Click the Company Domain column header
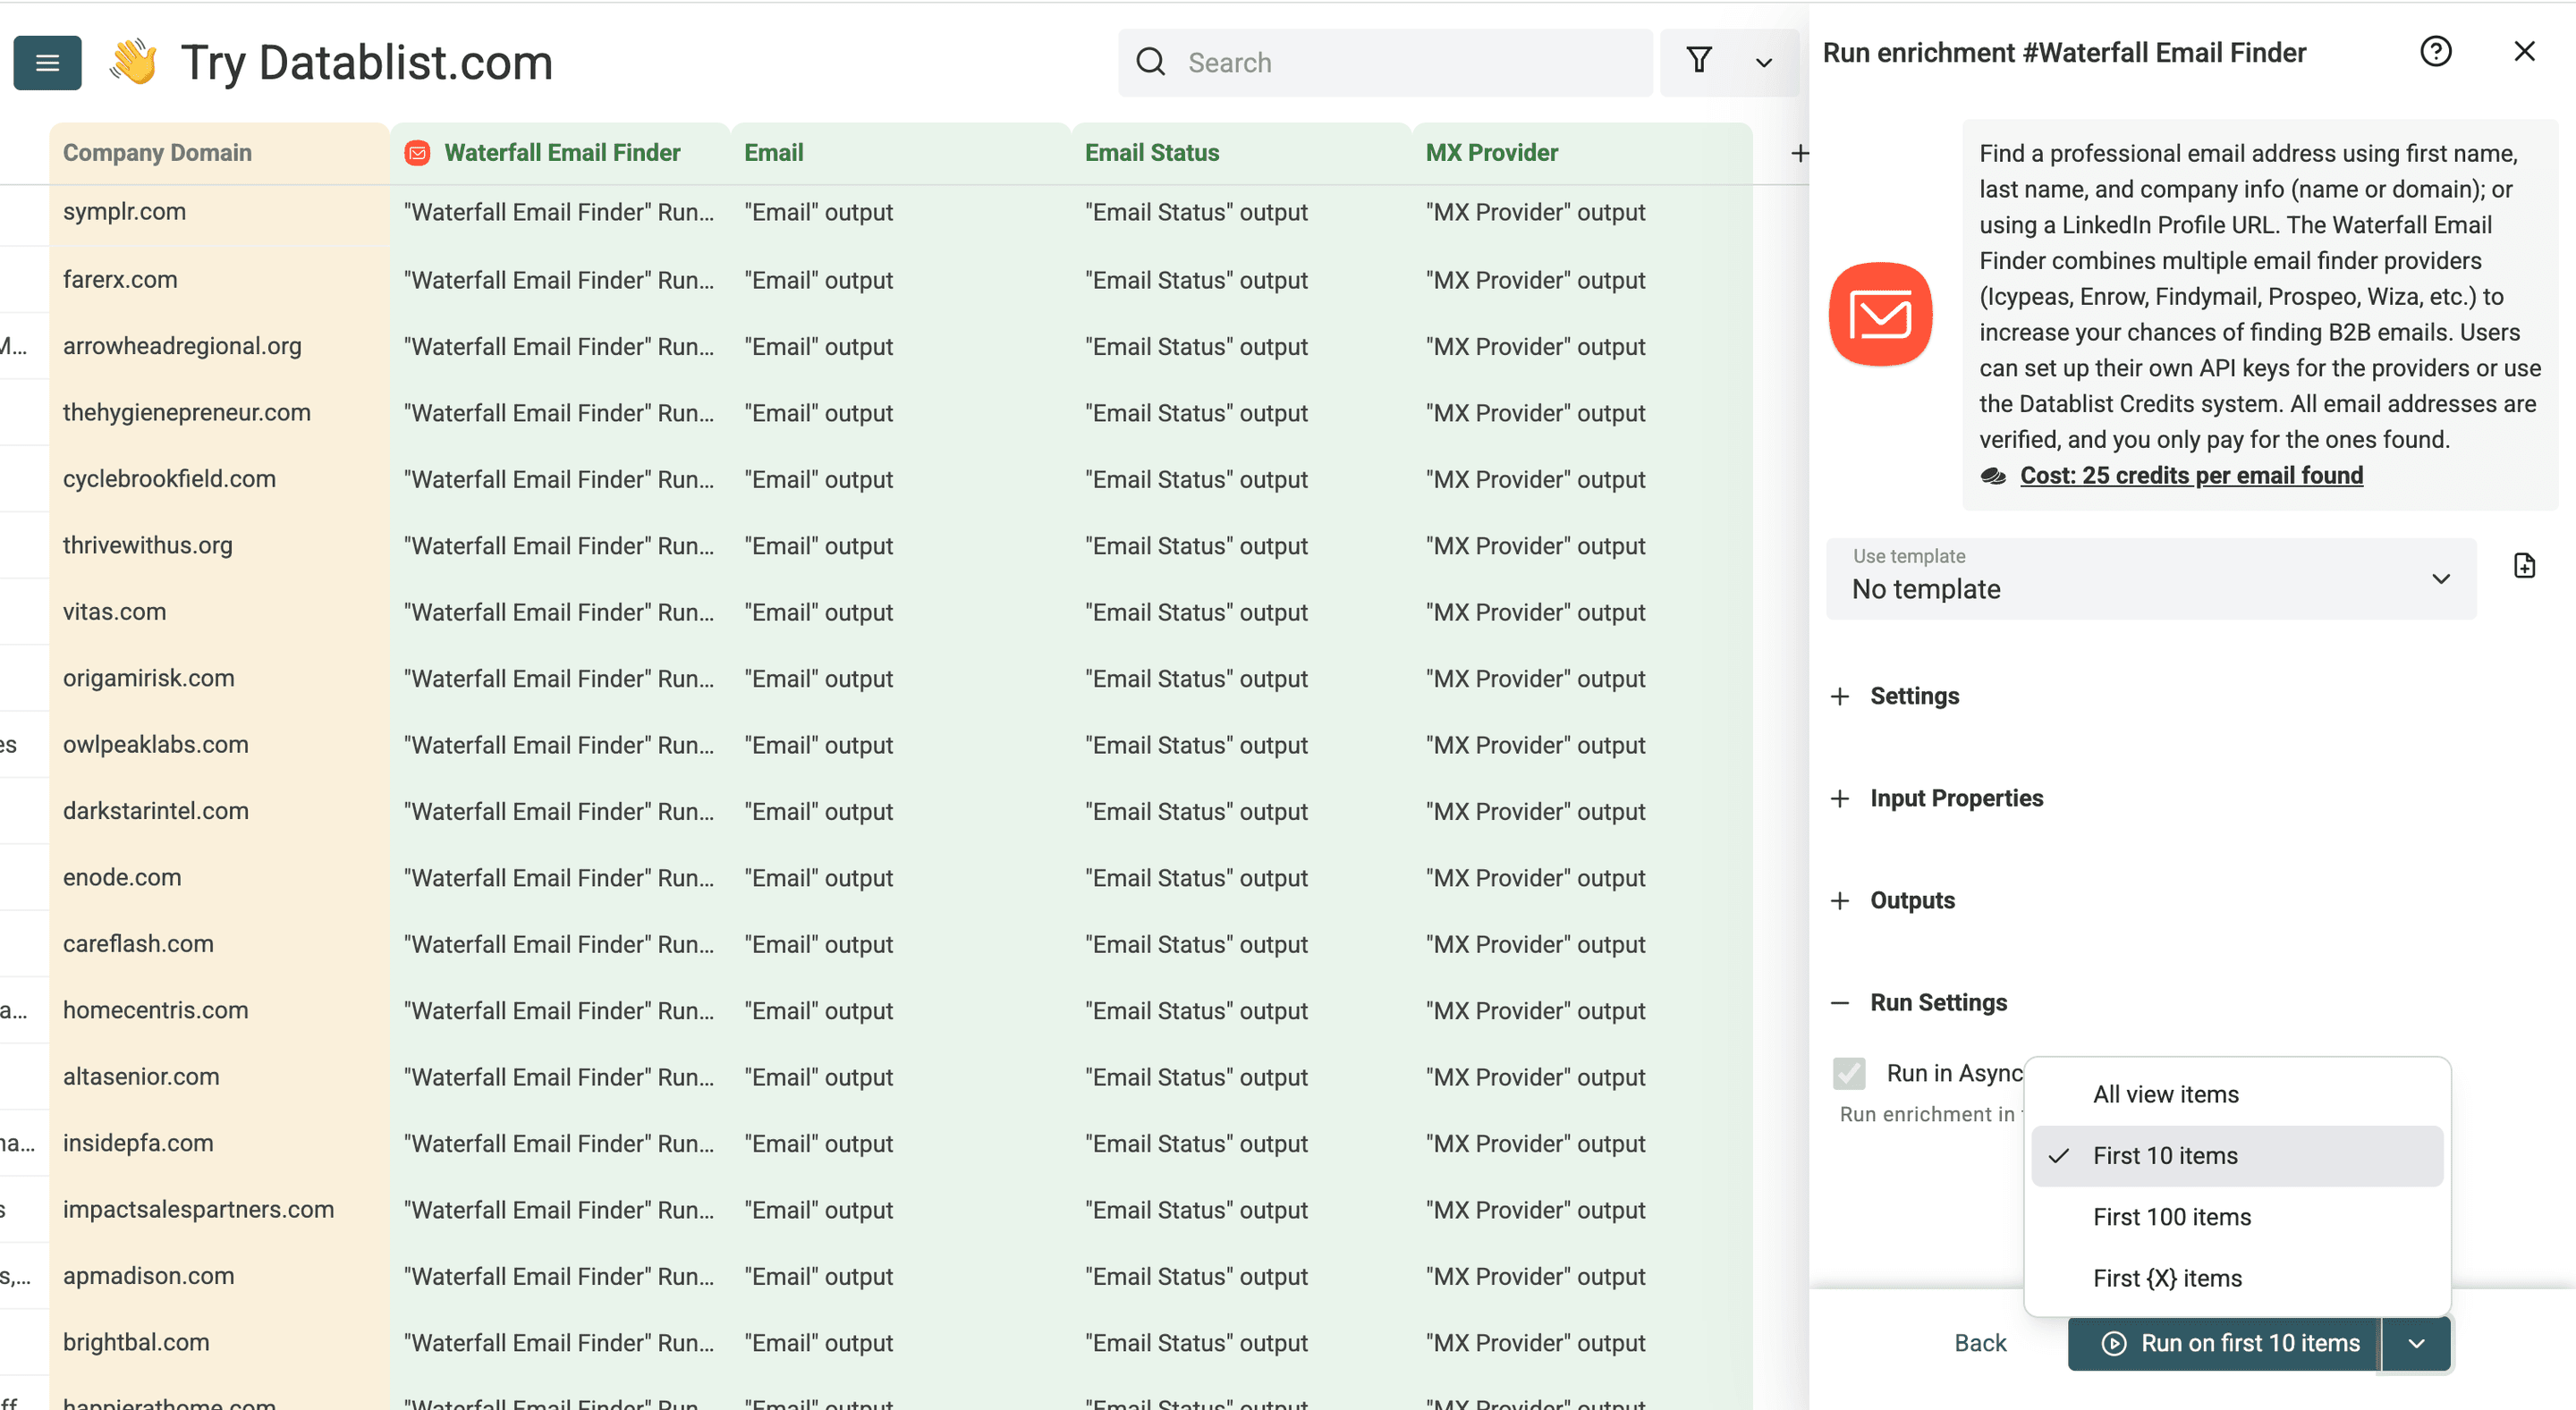 pyautogui.click(x=219, y=153)
